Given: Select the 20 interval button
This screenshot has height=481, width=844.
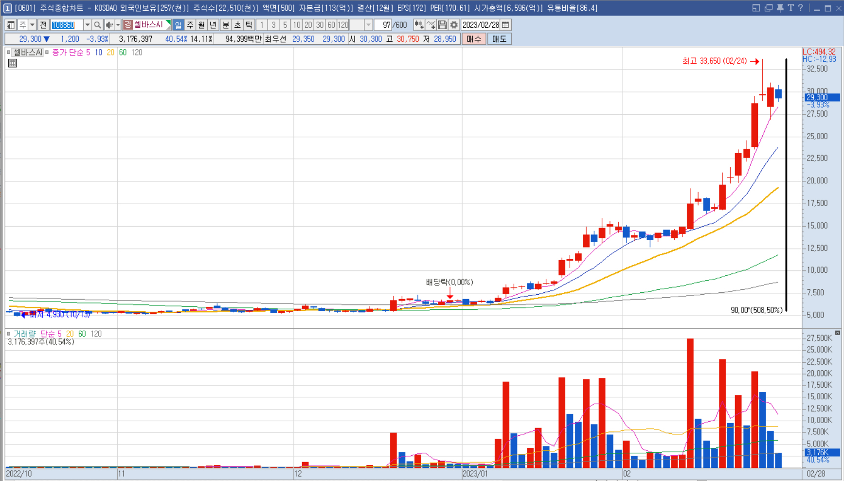Looking at the screenshot, I should (308, 25).
